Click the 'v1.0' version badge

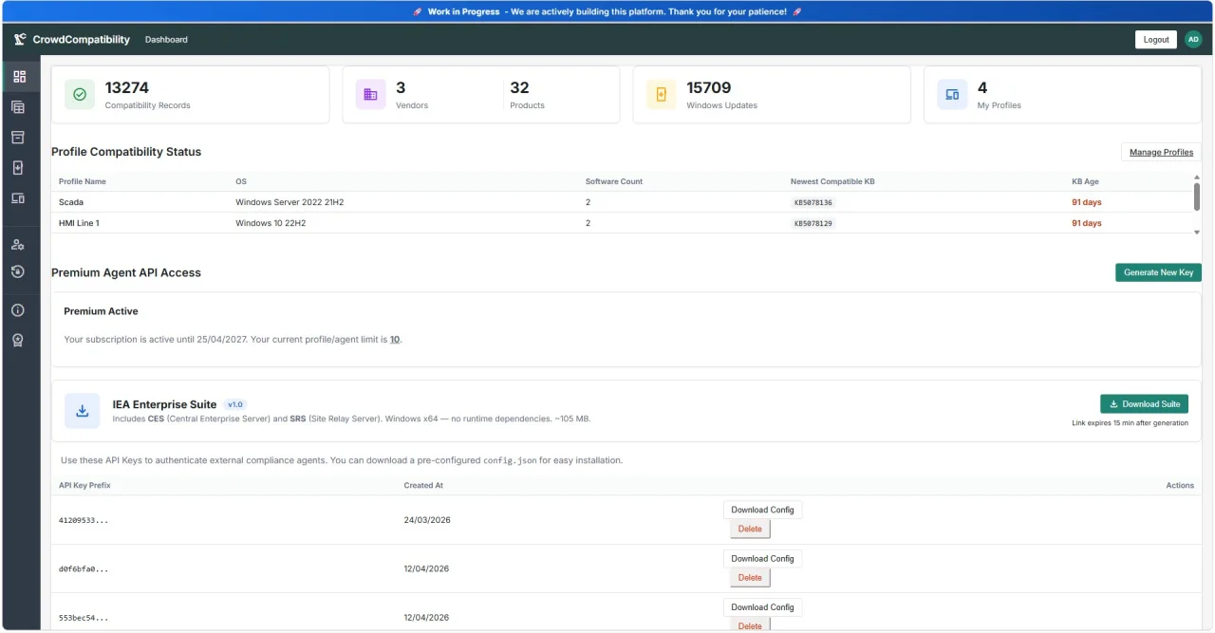point(236,404)
